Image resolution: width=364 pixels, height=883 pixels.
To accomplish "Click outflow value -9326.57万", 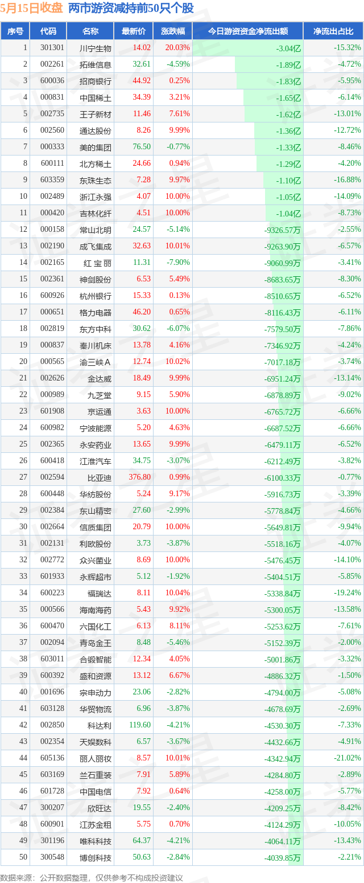I will [x=283, y=230].
